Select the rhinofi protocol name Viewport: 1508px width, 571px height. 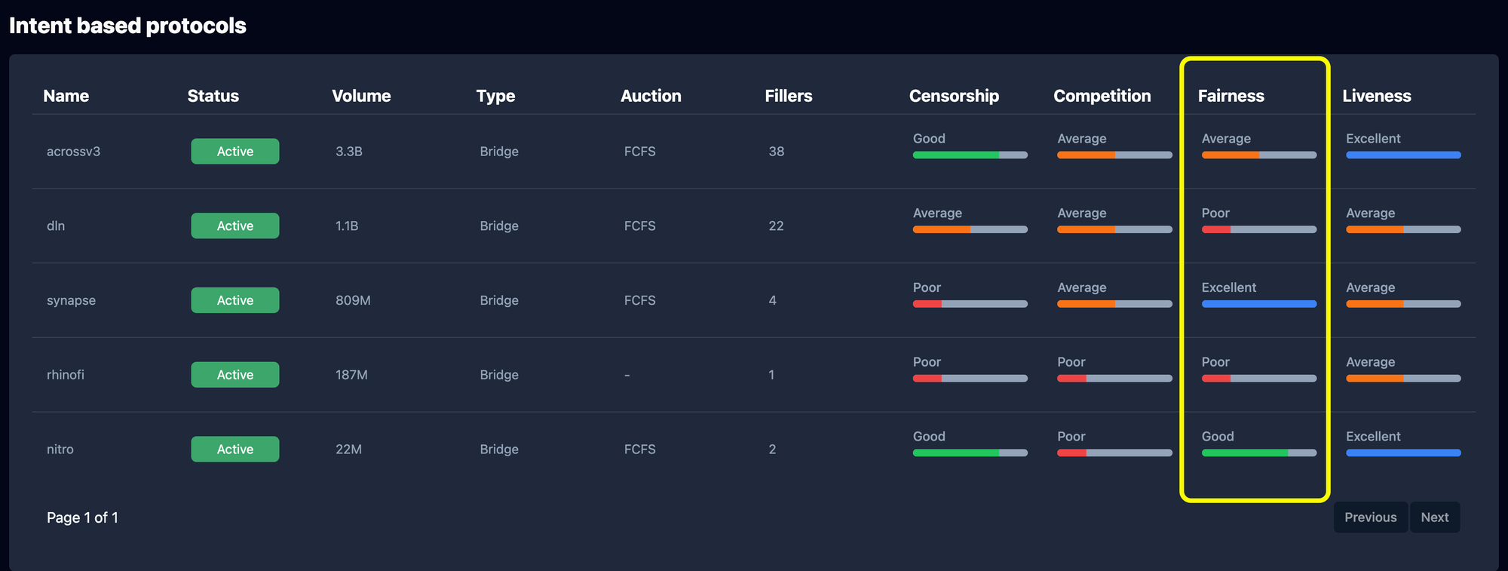[x=66, y=375]
